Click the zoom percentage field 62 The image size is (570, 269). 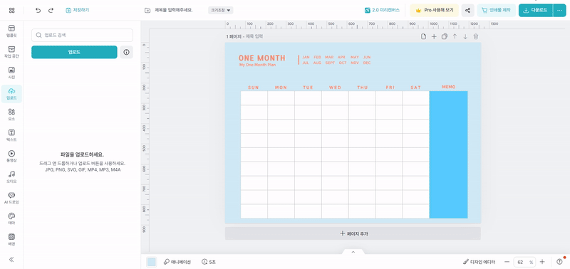coord(524,262)
